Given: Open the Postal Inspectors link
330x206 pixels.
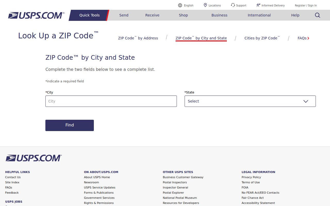Looking at the screenshot, I should (175, 182).
